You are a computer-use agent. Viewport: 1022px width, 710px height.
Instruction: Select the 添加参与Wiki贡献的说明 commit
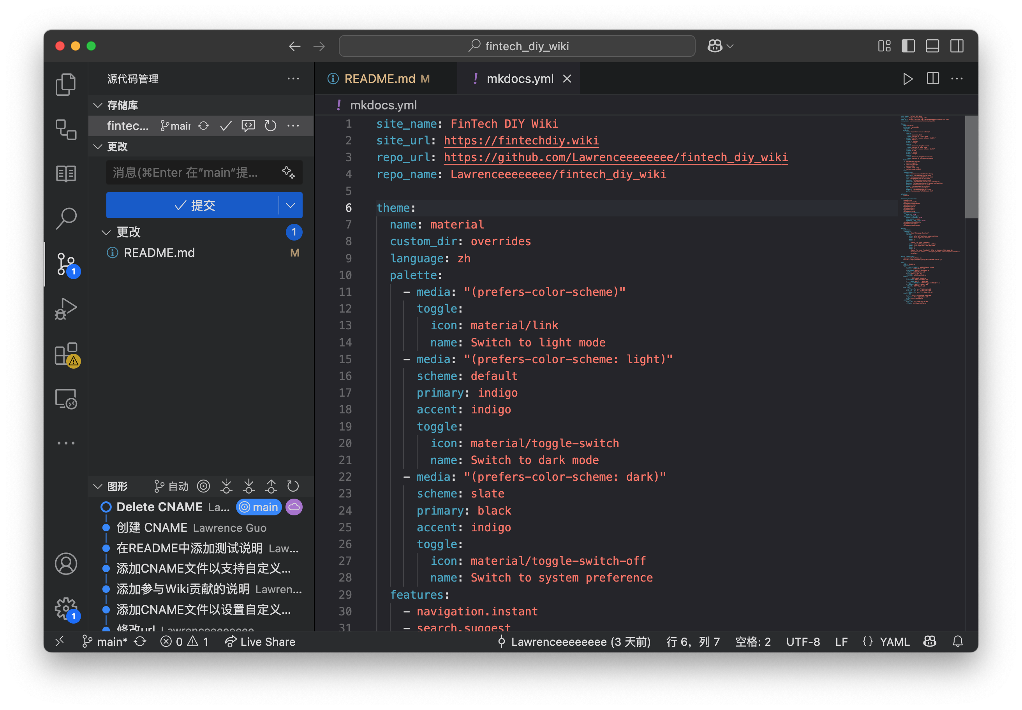(x=201, y=589)
